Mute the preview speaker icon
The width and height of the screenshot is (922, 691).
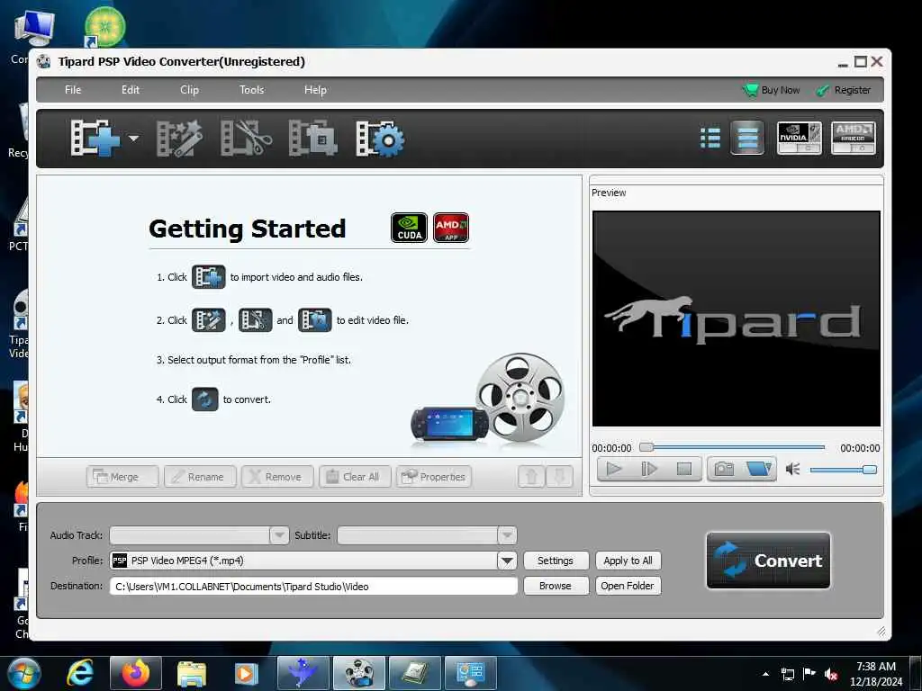[792, 469]
